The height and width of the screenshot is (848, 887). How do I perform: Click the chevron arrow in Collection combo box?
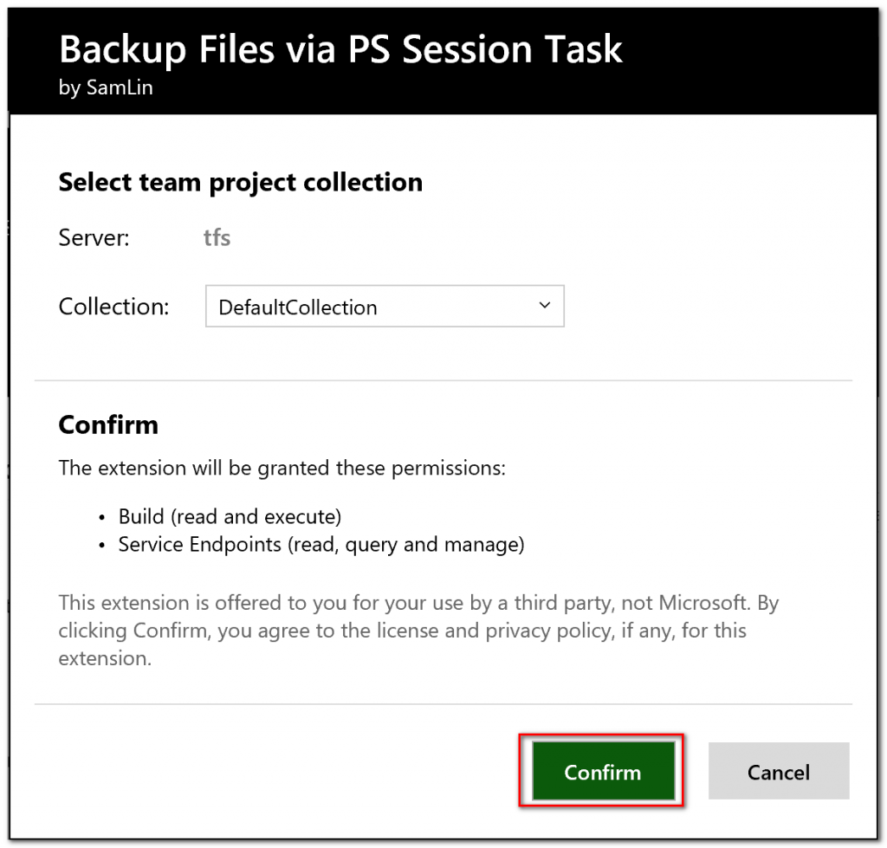click(544, 306)
